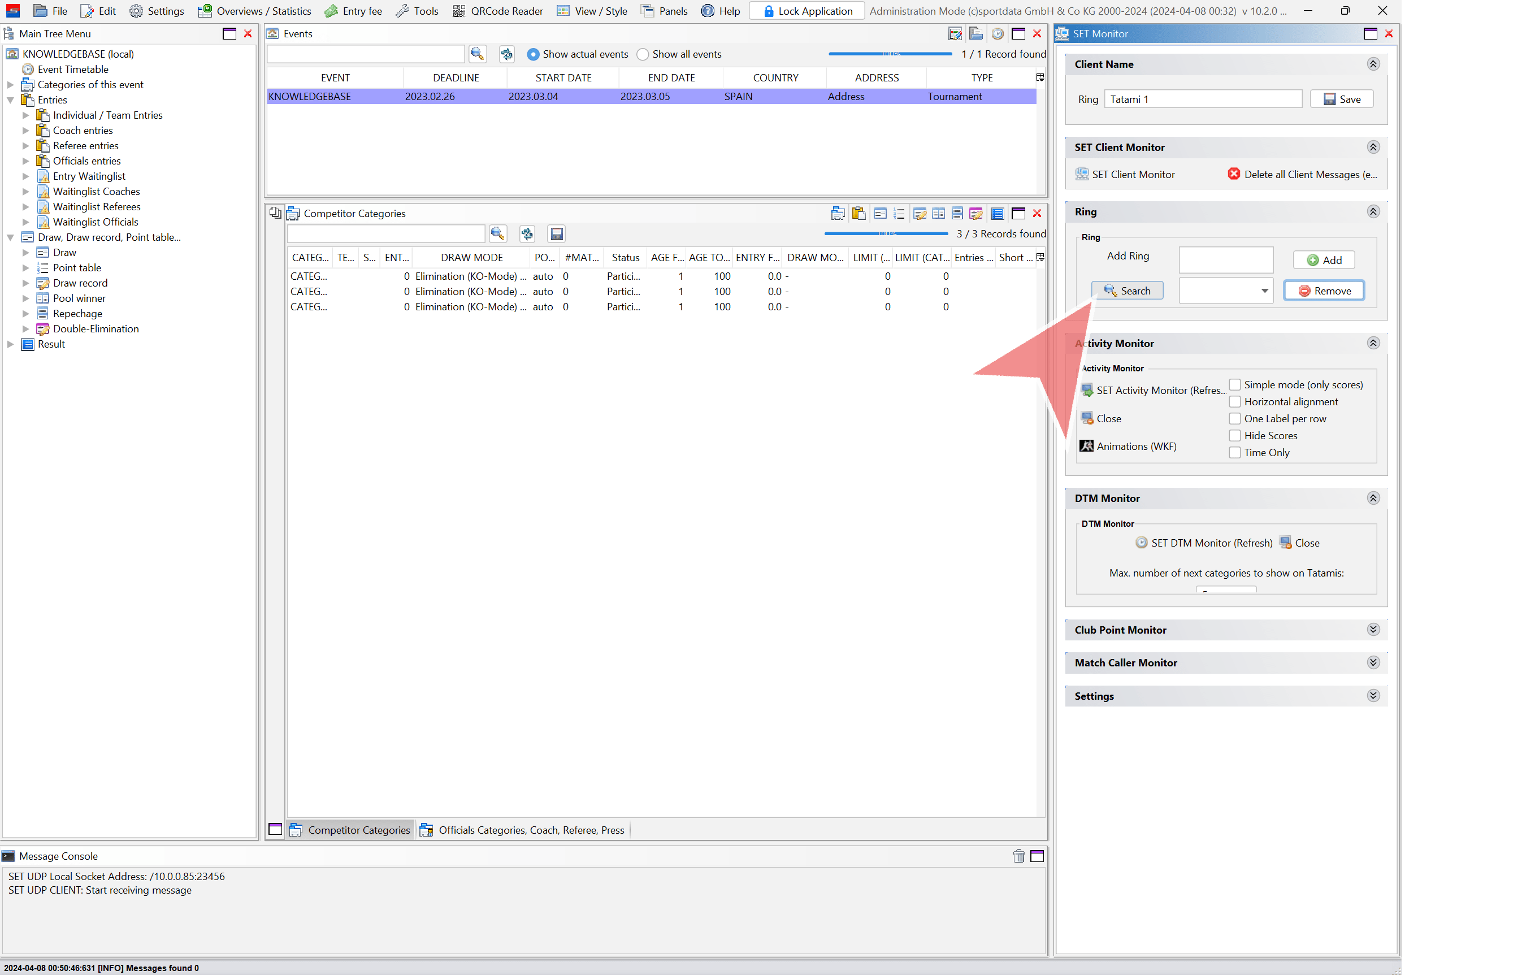Open the ring selection dropdown
Image resolution: width=1522 pixels, height=975 pixels.
(1264, 291)
